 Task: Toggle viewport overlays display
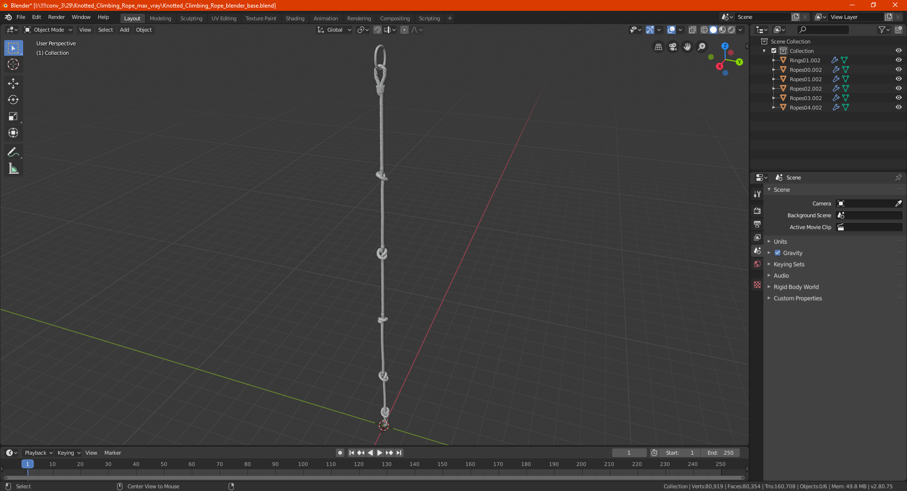[x=671, y=30]
